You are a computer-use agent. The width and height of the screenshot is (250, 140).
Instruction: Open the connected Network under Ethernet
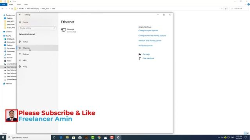[x=69, y=30]
